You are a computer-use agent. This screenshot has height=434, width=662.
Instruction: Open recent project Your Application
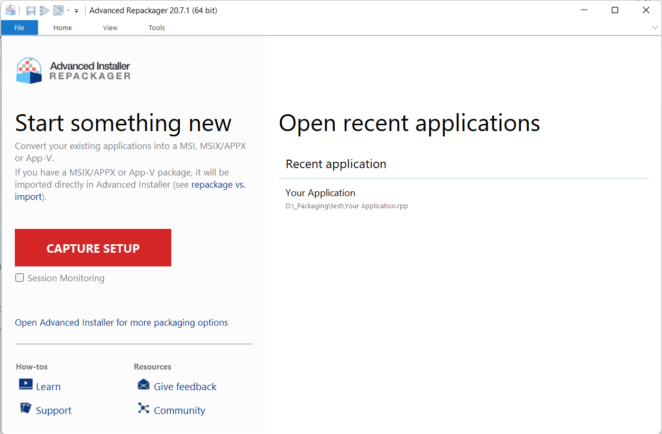[x=320, y=193]
